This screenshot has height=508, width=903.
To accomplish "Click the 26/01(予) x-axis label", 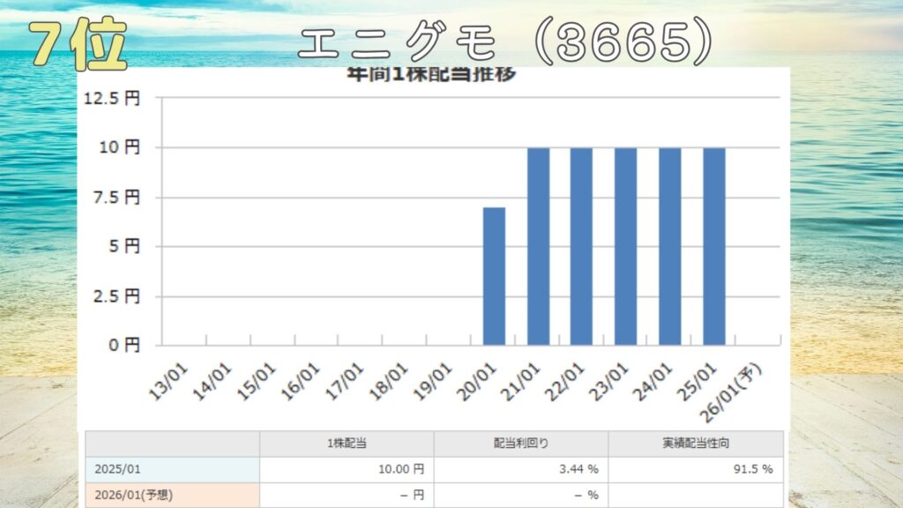I will (746, 383).
